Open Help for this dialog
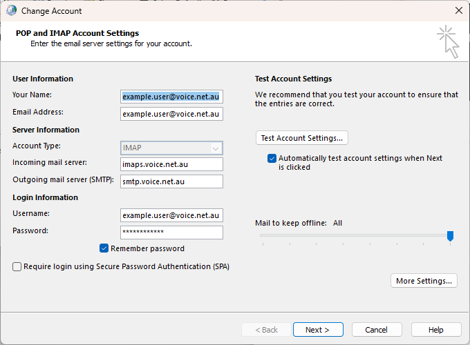The image size is (470, 345). click(x=436, y=330)
